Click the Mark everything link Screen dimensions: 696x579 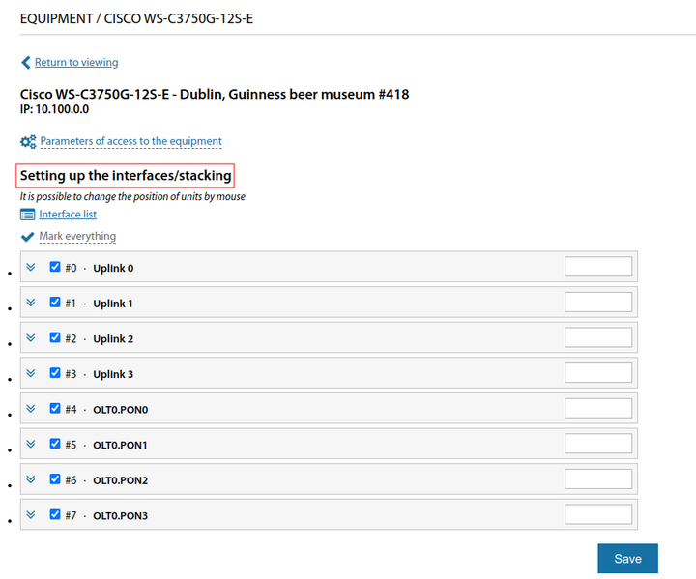pos(77,237)
